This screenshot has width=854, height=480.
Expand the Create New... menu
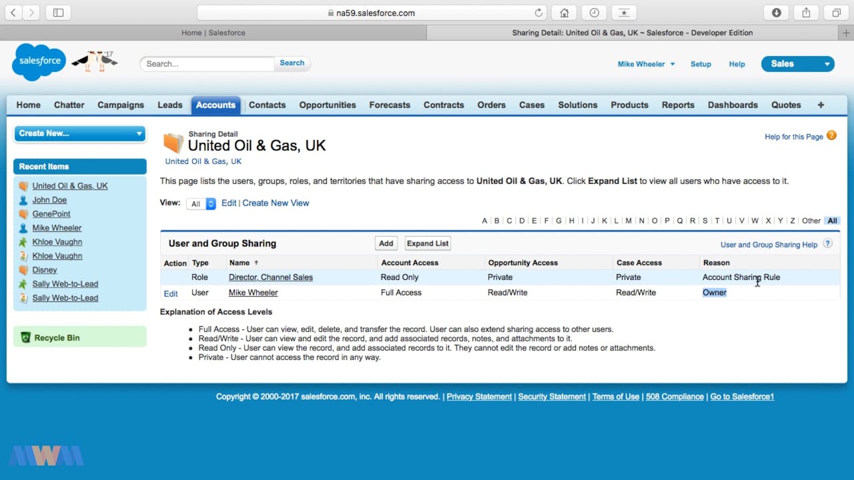pos(79,133)
